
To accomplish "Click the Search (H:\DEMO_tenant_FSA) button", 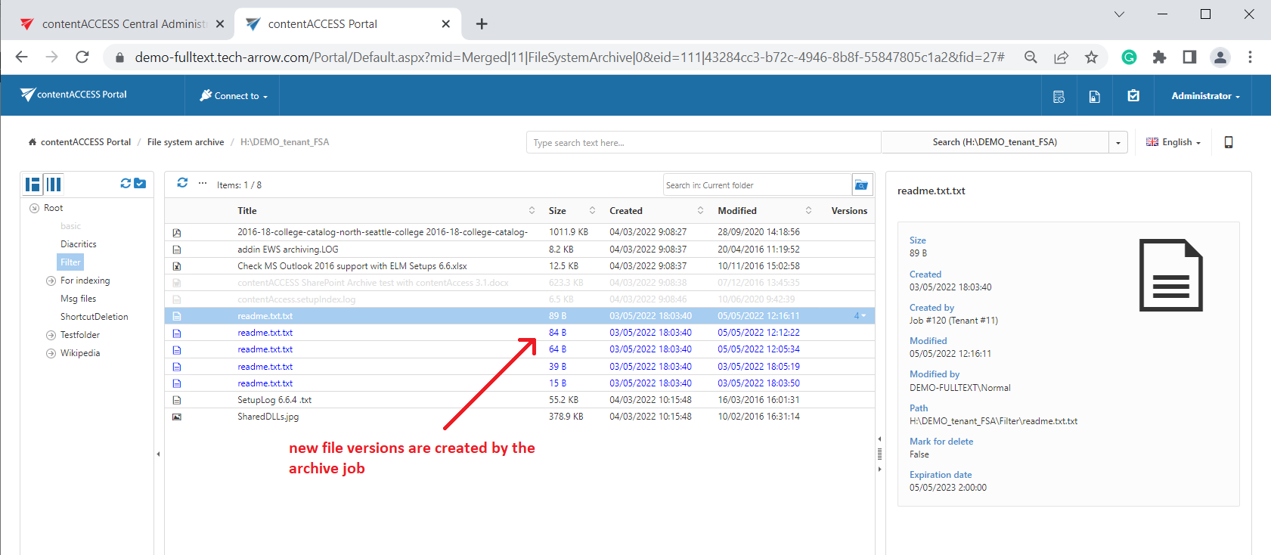I will click(x=994, y=142).
